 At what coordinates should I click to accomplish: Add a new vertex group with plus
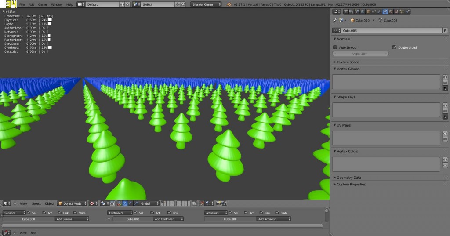point(445,77)
